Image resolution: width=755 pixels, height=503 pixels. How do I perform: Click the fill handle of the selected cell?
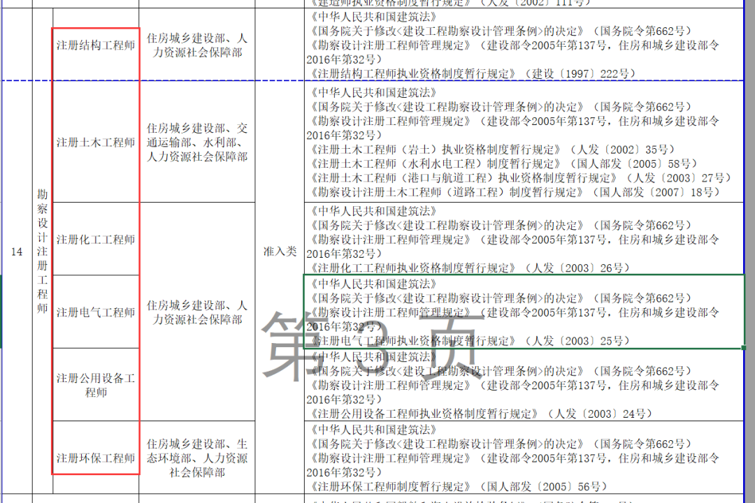tap(744, 348)
